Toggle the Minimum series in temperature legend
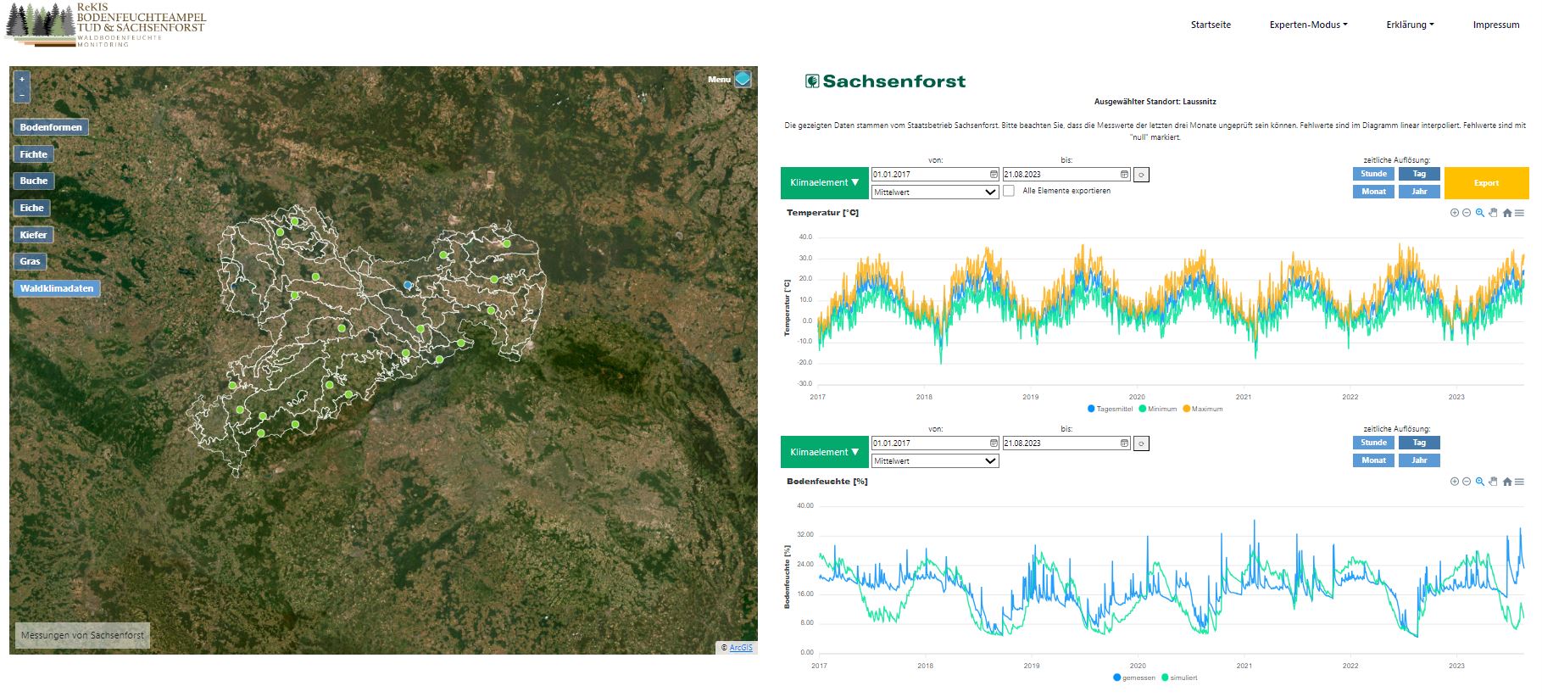1542x697 pixels. pyautogui.click(x=1158, y=409)
